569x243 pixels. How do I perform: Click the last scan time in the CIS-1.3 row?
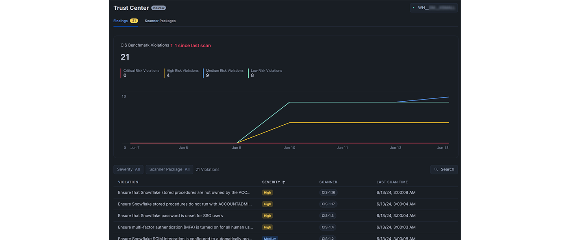pyautogui.click(x=396, y=216)
